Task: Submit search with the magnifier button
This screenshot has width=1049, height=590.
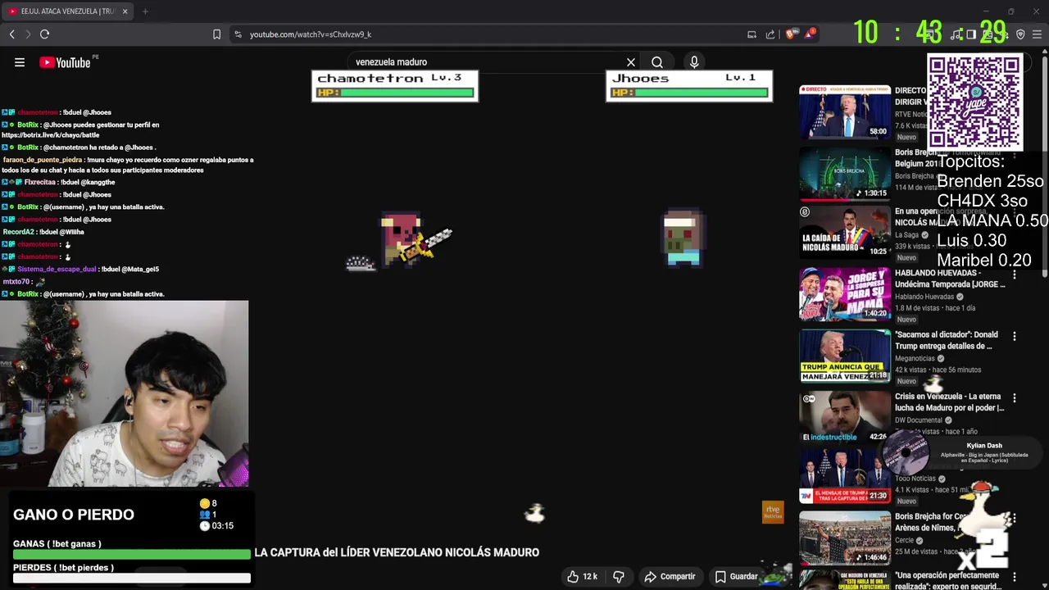Action: point(657,62)
